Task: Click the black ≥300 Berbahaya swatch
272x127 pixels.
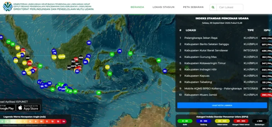Action: 260,121
